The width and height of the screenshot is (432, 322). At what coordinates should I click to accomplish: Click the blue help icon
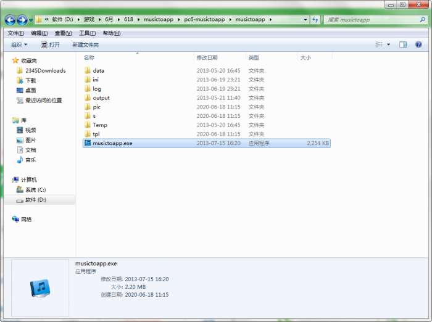(418, 44)
